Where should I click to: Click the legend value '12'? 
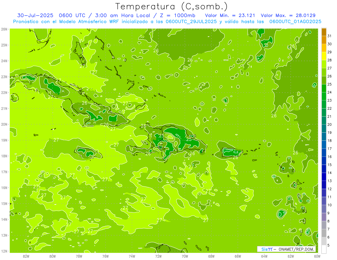[x=329, y=189]
